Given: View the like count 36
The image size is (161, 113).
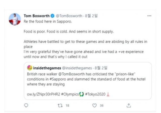Looking at the screenshot, I should (102, 106).
